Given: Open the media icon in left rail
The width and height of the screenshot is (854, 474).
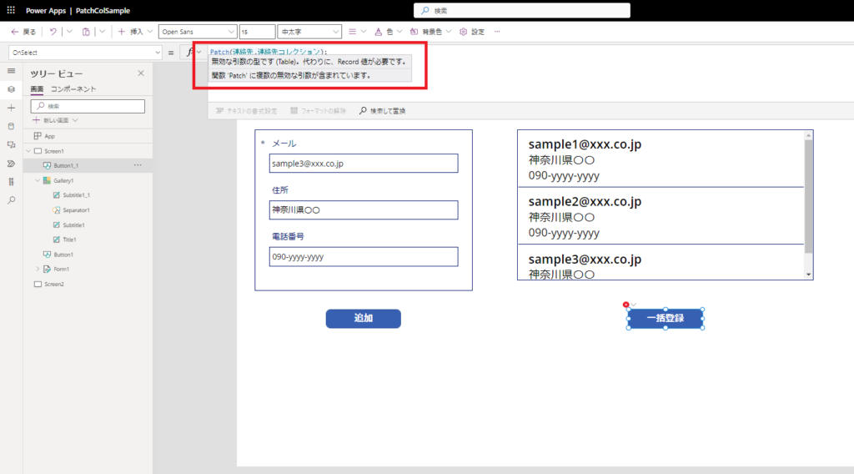Looking at the screenshot, I should 11,145.
